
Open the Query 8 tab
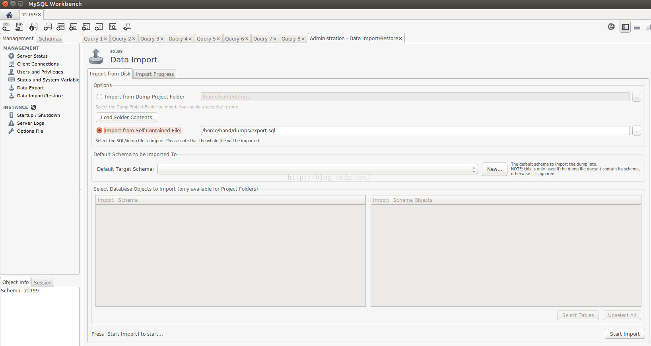pyautogui.click(x=291, y=39)
